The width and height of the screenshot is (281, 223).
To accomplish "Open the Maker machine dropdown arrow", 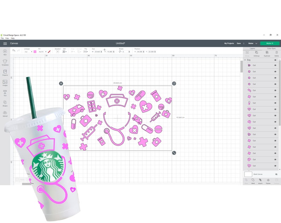I will point(256,43).
